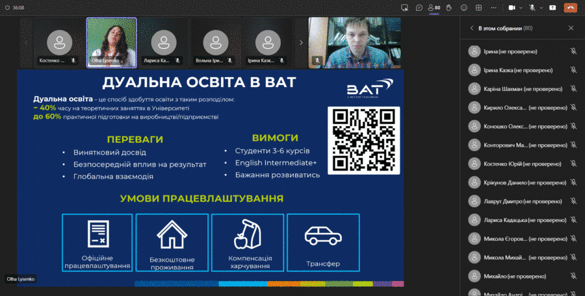
Task: Leave the meeting with the red hang-up button
Action: coord(570,7)
